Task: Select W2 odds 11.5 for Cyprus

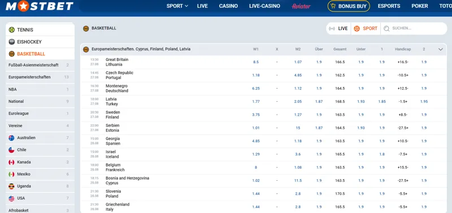Action: 298,181
